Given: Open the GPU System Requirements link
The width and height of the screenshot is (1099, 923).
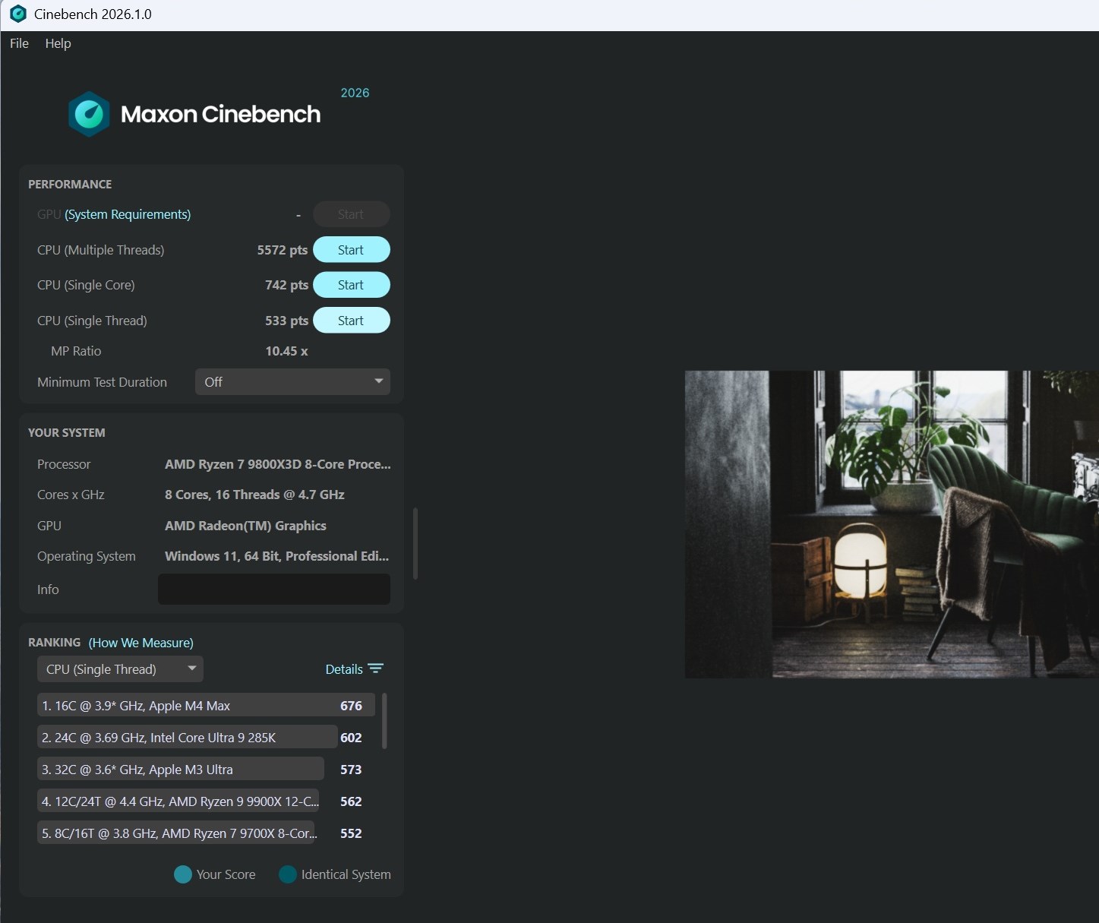Looking at the screenshot, I should 128,214.
